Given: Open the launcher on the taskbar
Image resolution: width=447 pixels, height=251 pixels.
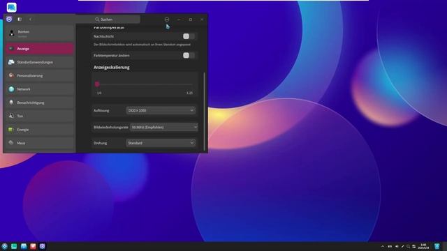Looking at the screenshot, I should (5, 246).
